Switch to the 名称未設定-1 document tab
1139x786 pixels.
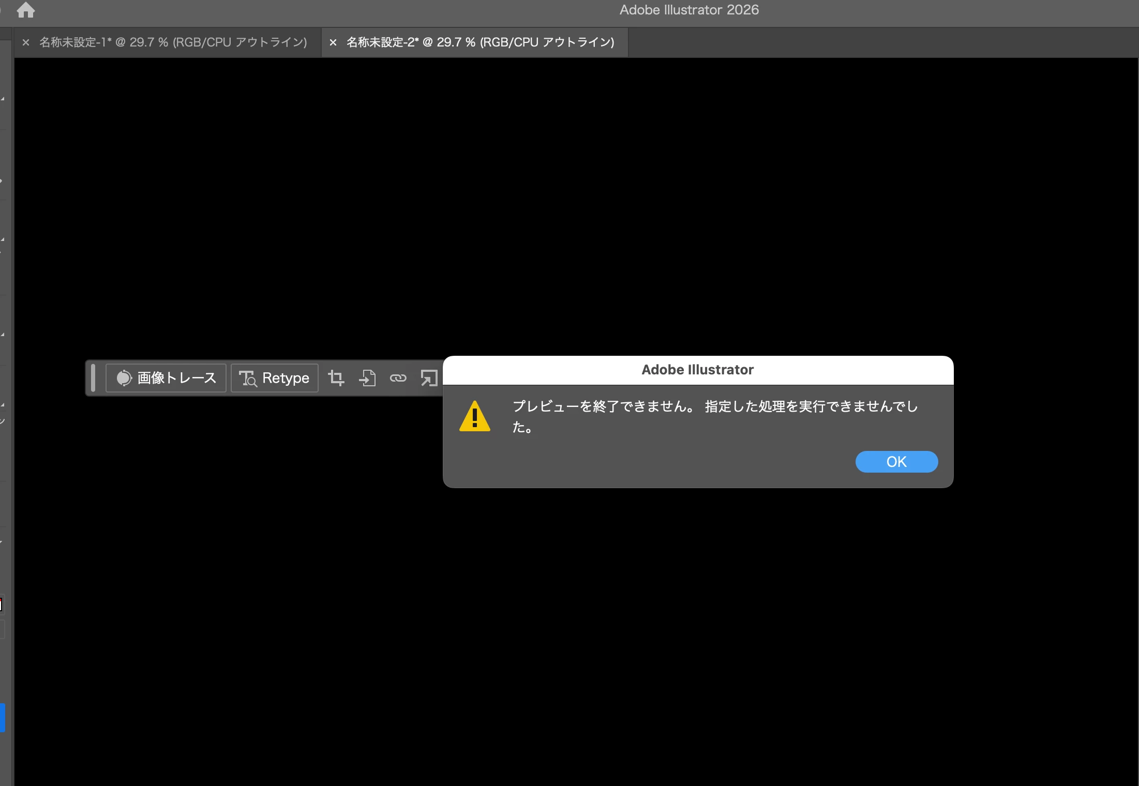pyautogui.click(x=173, y=42)
